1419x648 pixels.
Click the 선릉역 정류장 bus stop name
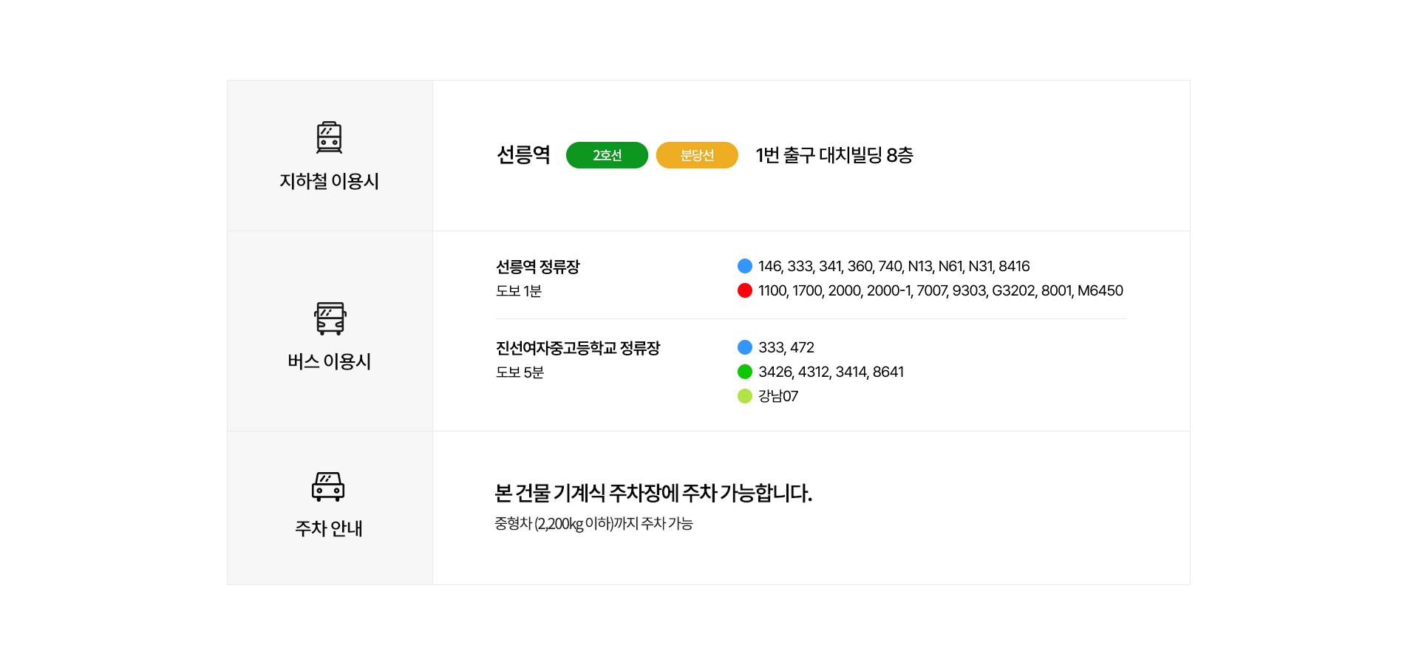[x=537, y=267]
